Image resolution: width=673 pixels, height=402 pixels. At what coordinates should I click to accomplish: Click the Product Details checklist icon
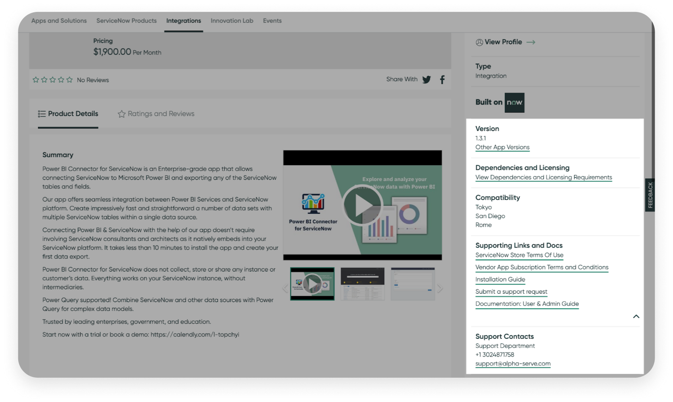coord(41,113)
